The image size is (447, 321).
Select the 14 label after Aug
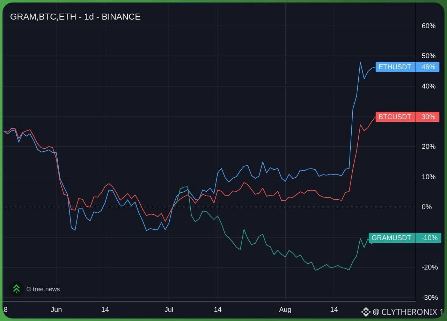(x=334, y=309)
